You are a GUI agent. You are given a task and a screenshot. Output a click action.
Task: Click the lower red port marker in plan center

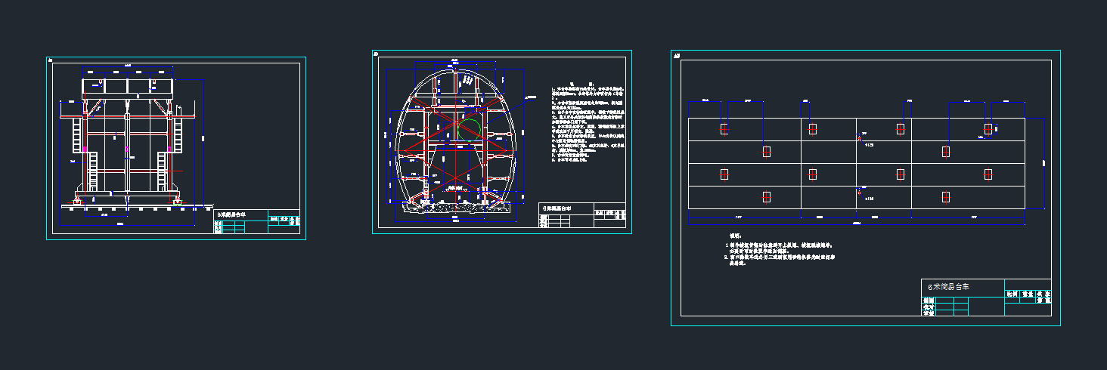(858, 193)
